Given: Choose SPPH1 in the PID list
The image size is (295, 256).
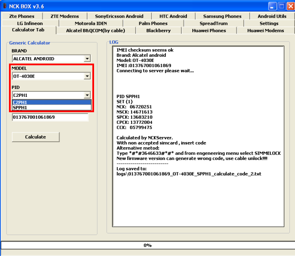Looking at the screenshot, I should tap(51, 108).
